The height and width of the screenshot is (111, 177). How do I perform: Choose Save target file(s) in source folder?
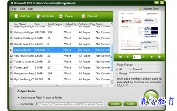18,97
